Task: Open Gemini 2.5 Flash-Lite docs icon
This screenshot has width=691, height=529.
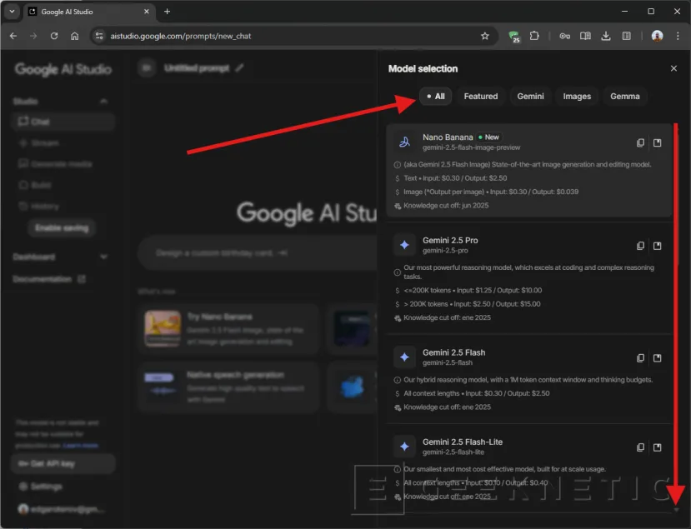Action: [657, 447]
